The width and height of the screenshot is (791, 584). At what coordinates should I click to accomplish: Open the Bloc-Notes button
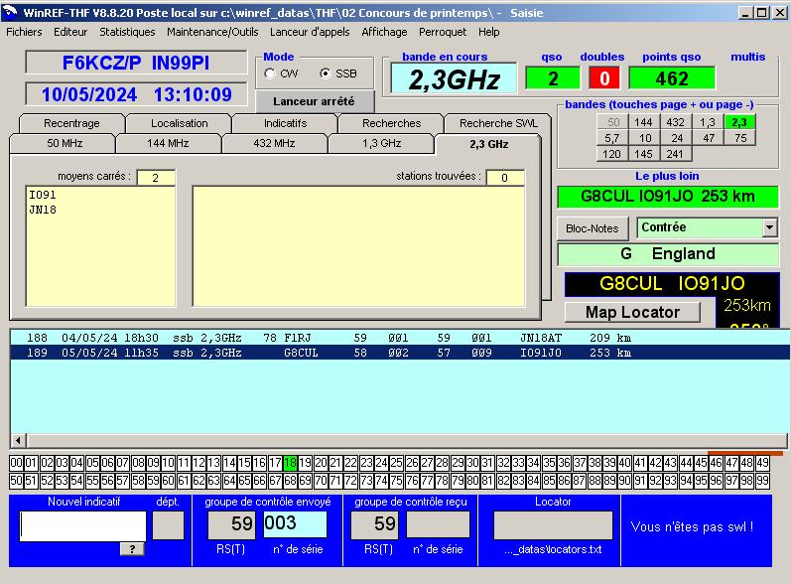click(593, 228)
